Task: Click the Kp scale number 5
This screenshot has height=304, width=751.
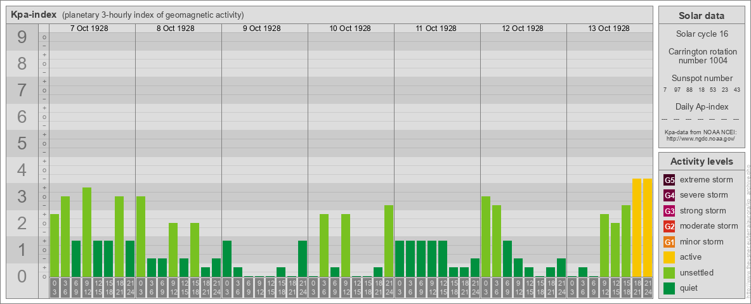Action: pyautogui.click(x=22, y=143)
